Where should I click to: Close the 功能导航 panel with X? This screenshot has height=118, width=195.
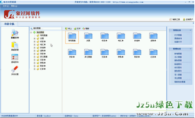[x=193, y=23]
